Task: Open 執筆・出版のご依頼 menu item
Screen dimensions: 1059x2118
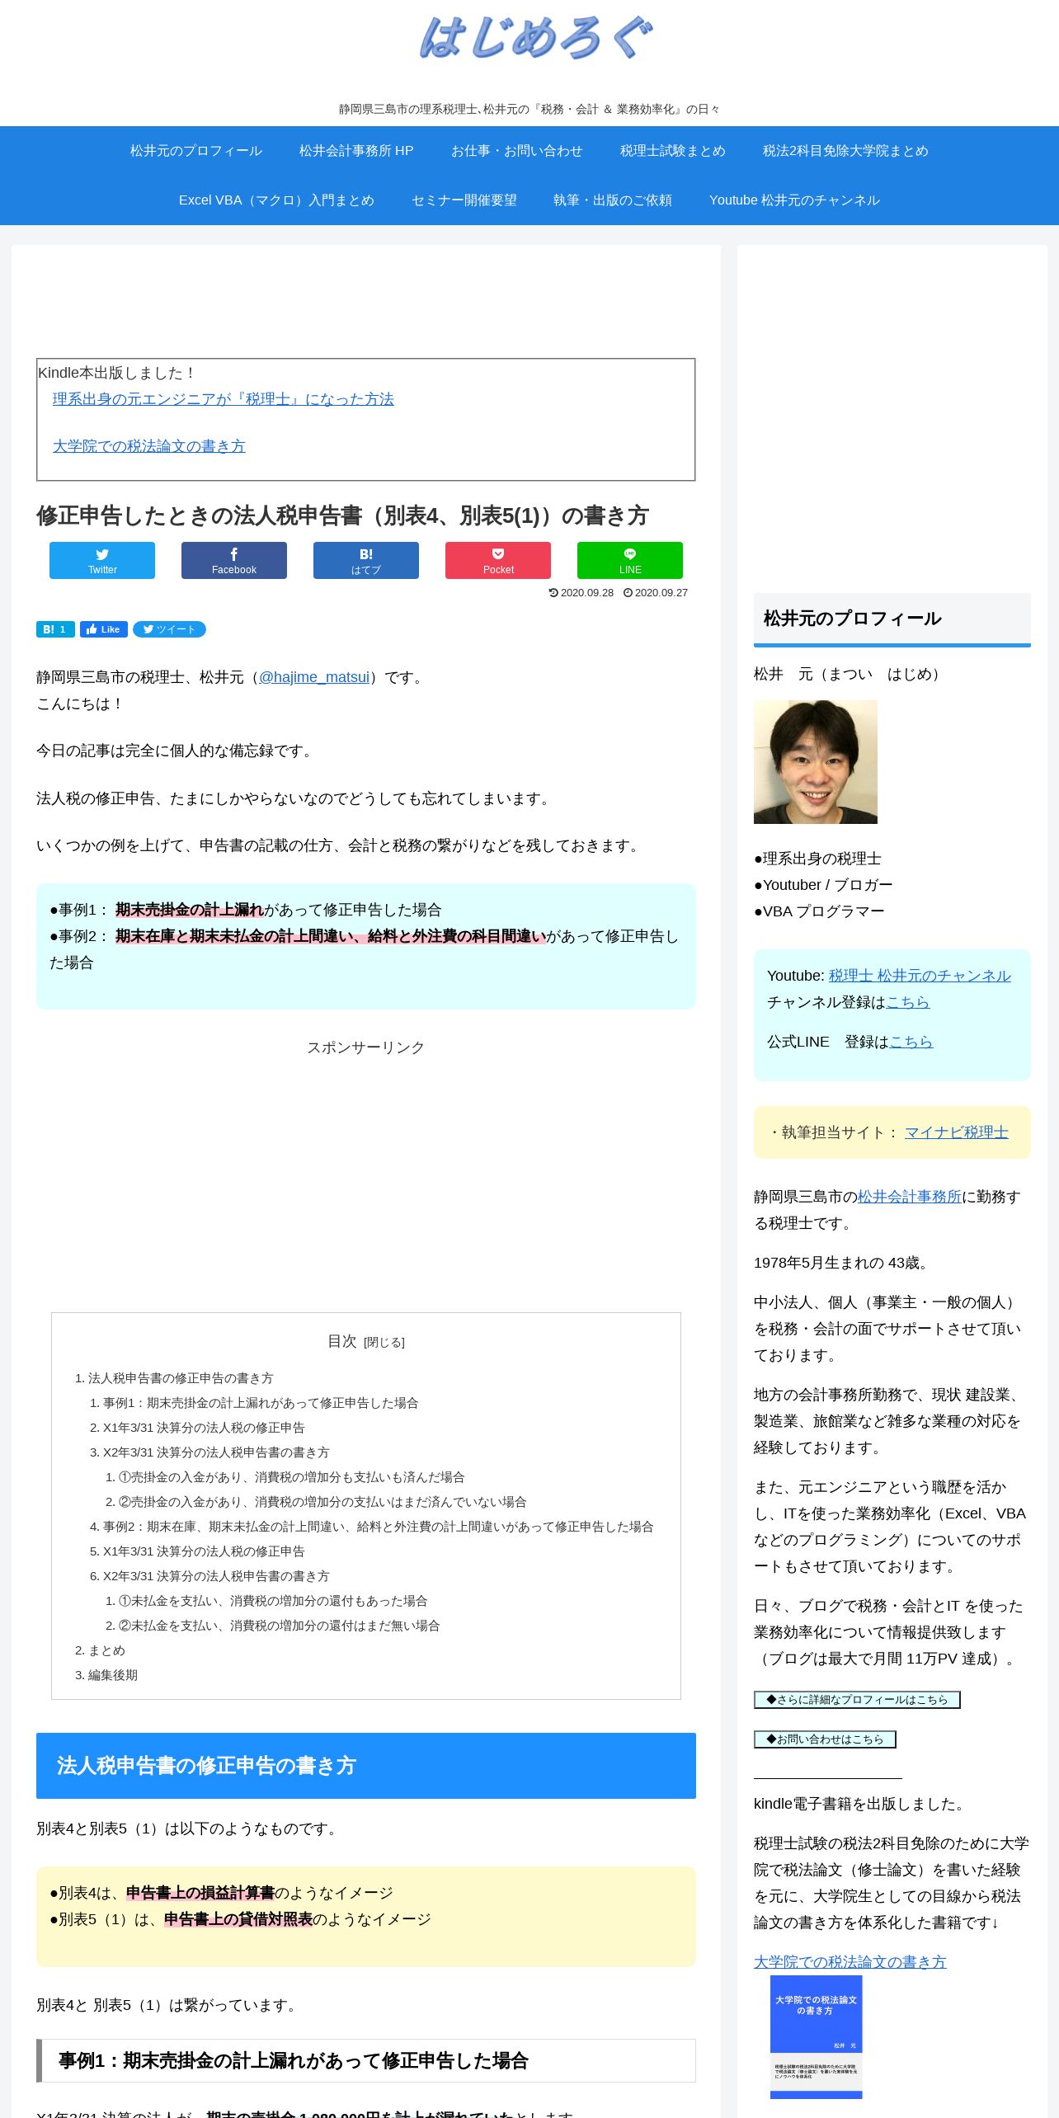Action: point(613,200)
